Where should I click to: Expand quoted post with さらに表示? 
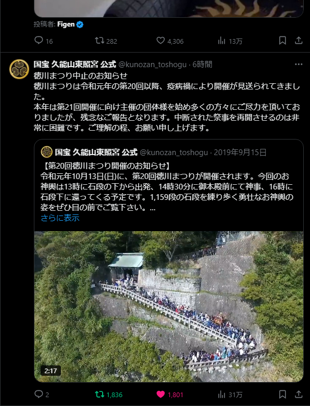pos(60,218)
